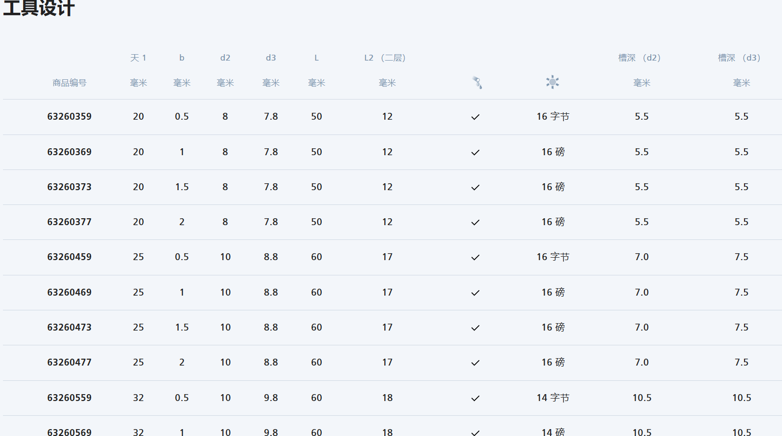Viewport: 782px width, 436px height.
Task: Click the checkmark in row 63260459
Action: tap(475, 258)
